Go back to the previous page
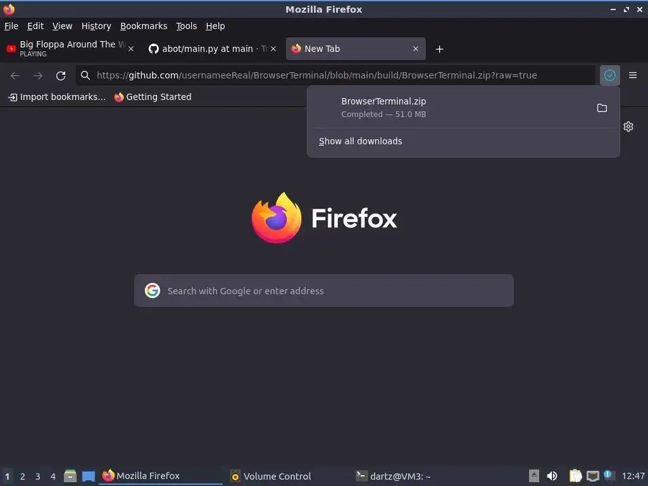This screenshot has height=486, width=648. pyautogui.click(x=15, y=76)
